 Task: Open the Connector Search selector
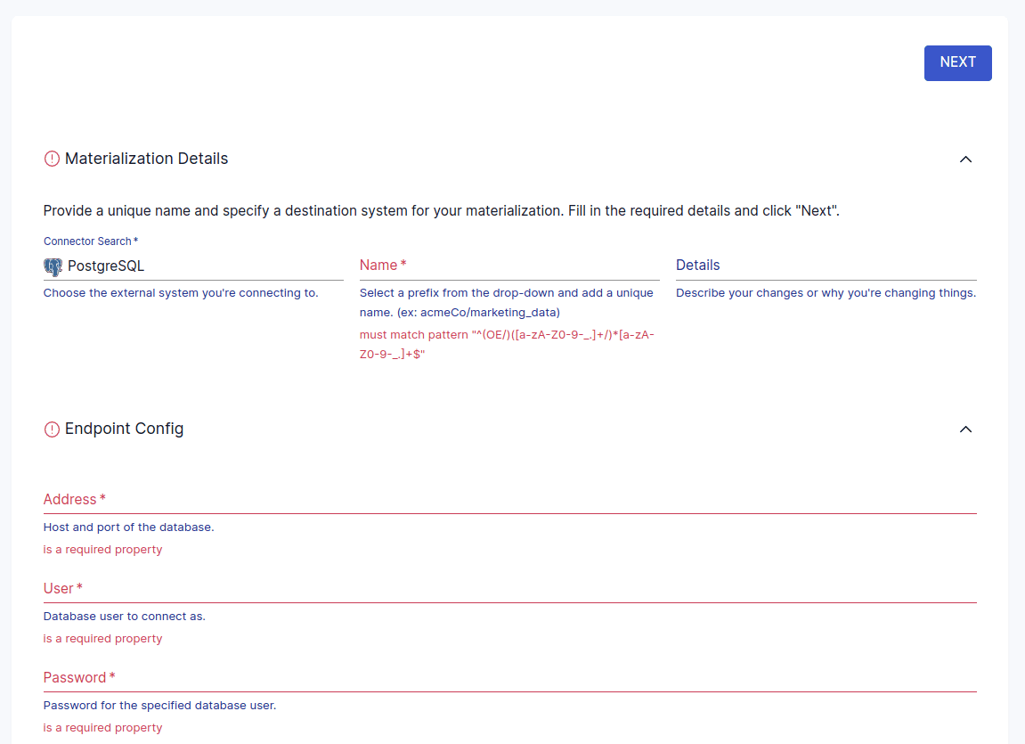click(x=193, y=266)
